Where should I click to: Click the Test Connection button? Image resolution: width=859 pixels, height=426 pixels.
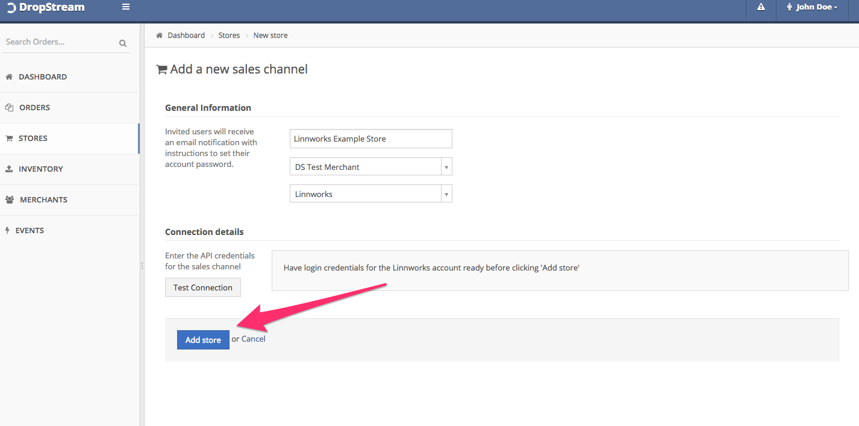pyautogui.click(x=203, y=287)
